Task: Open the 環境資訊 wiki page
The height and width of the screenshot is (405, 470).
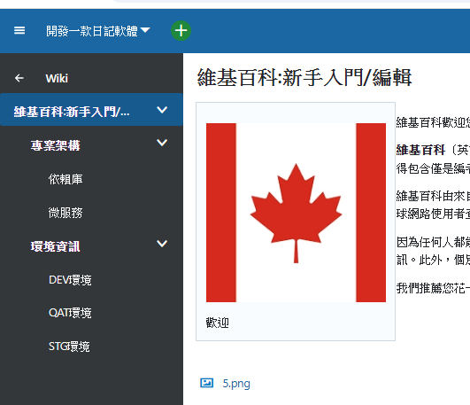Action: [x=56, y=246]
